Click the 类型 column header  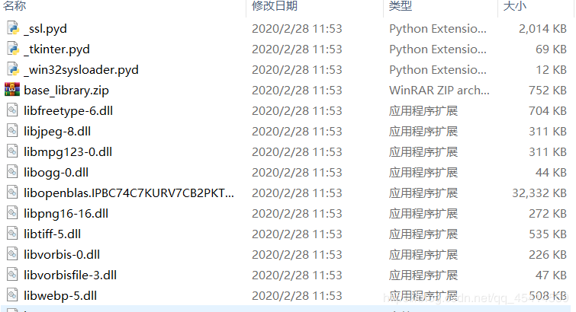(401, 7)
